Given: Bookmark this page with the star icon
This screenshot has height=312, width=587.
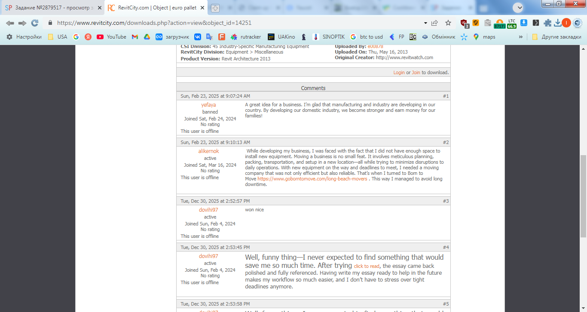Looking at the screenshot, I should click(448, 23).
